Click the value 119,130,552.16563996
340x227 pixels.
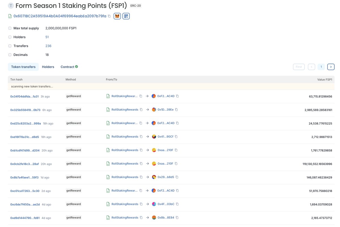[317, 164]
